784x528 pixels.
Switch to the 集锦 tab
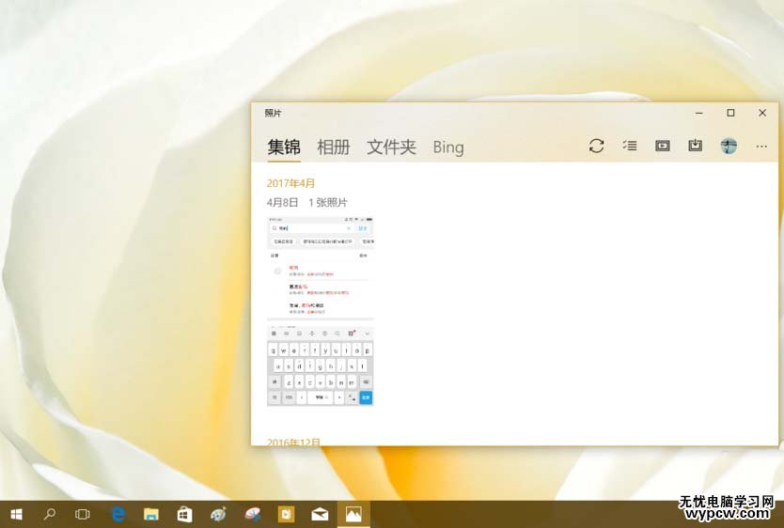pyautogui.click(x=284, y=148)
